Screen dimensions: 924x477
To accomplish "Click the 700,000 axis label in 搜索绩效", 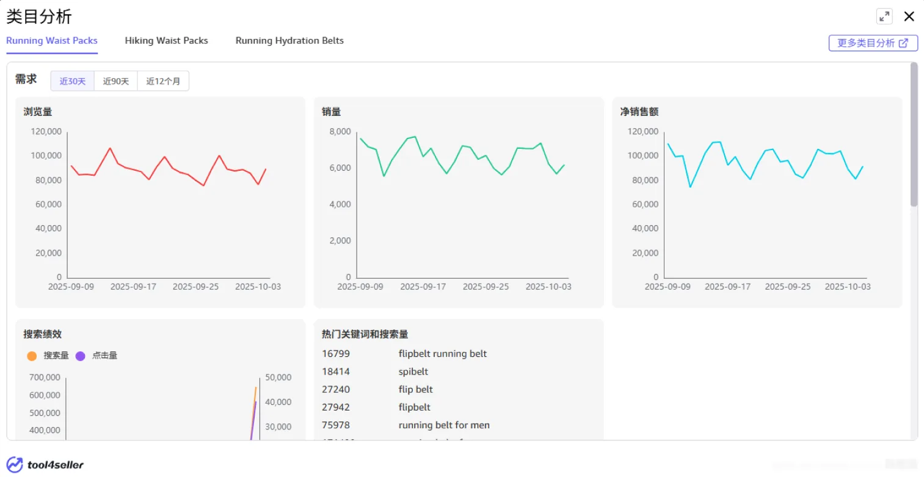I will 45,378.
